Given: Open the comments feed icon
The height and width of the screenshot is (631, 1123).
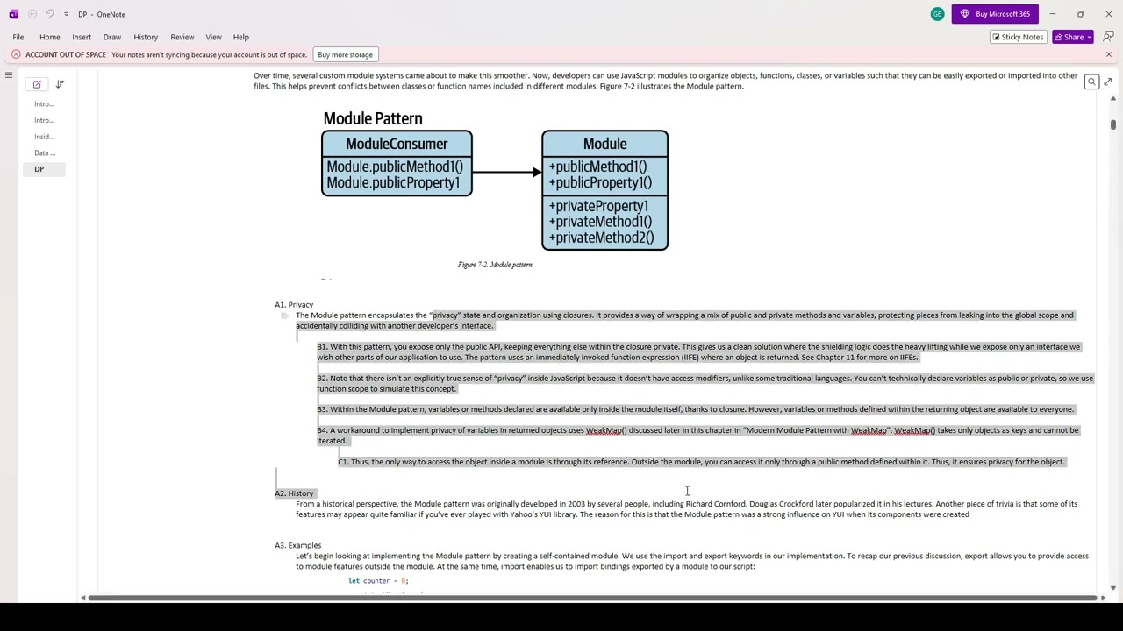Looking at the screenshot, I should tap(1109, 37).
